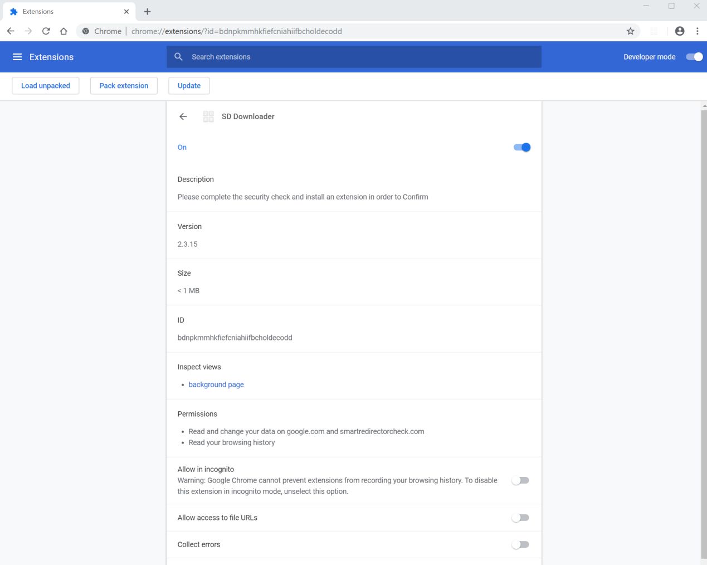Open Chrome's three-dot menu
The height and width of the screenshot is (565, 707).
pos(697,31)
